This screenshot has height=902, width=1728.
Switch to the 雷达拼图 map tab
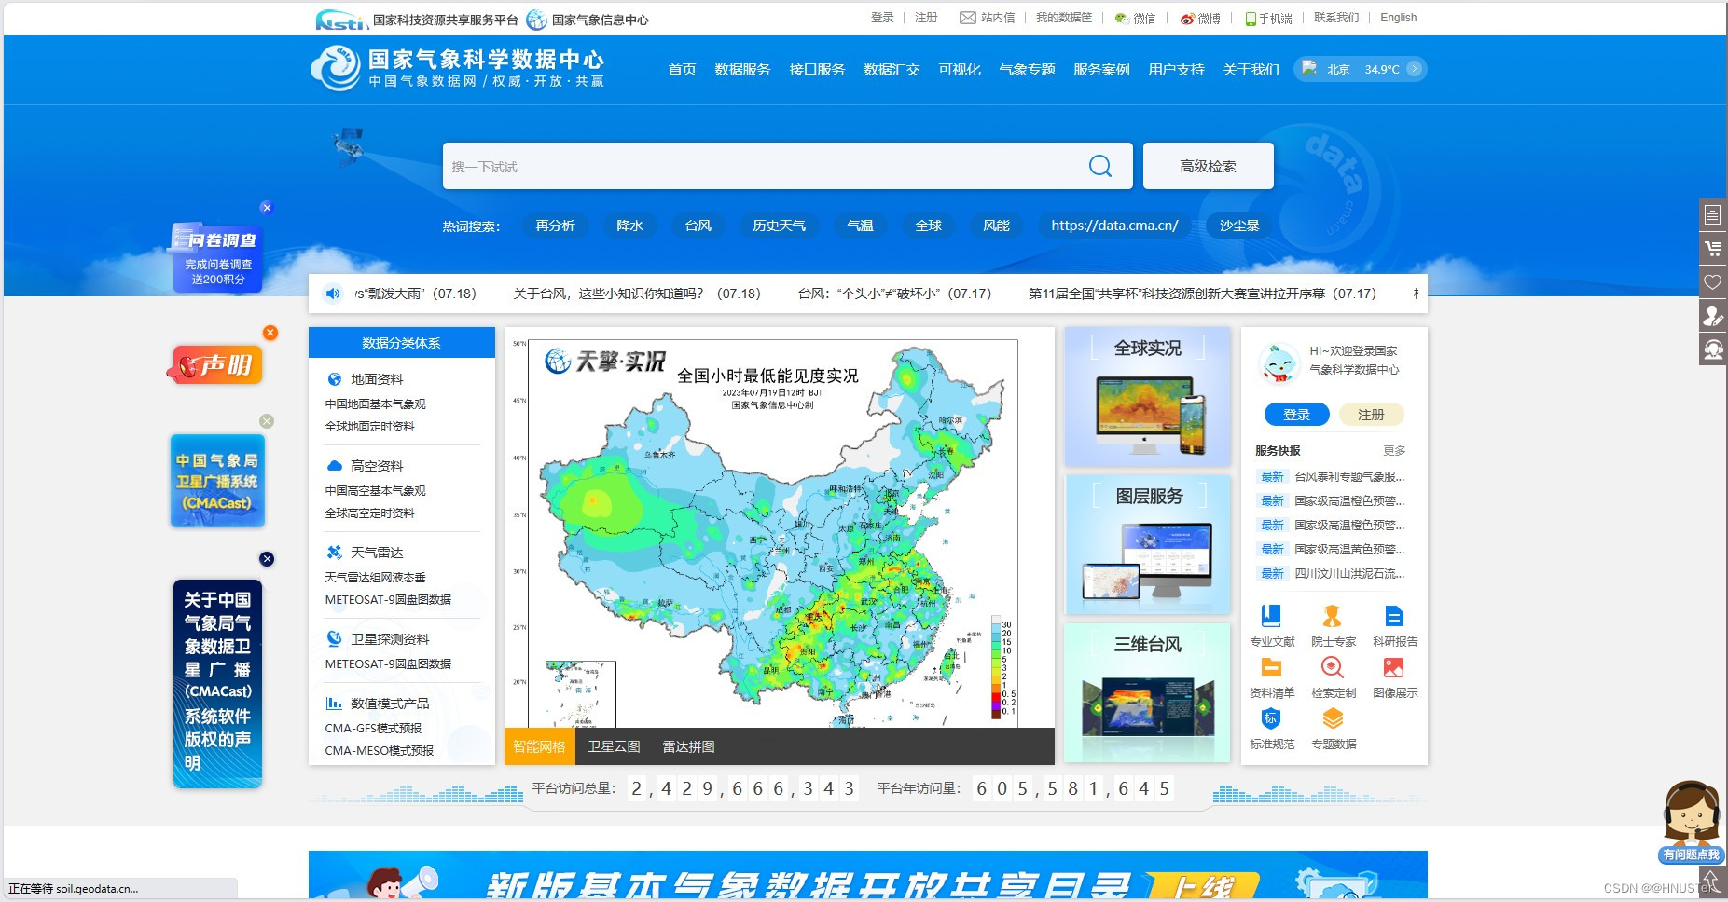pyautogui.click(x=688, y=746)
